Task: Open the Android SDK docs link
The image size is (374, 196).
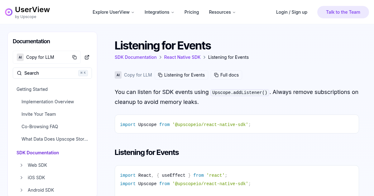Action: [41, 190]
